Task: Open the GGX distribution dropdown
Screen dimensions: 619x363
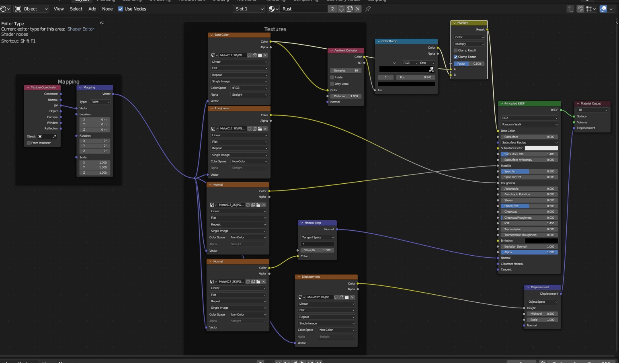Action: point(529,118)
